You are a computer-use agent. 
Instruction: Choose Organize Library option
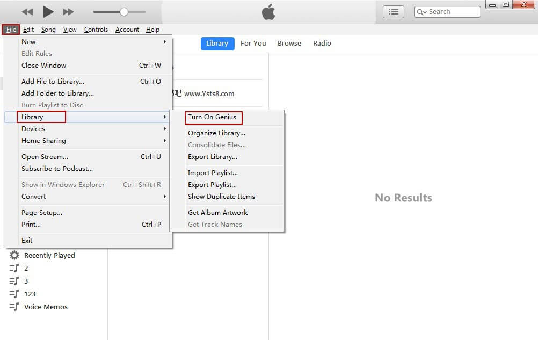point(227,133)
